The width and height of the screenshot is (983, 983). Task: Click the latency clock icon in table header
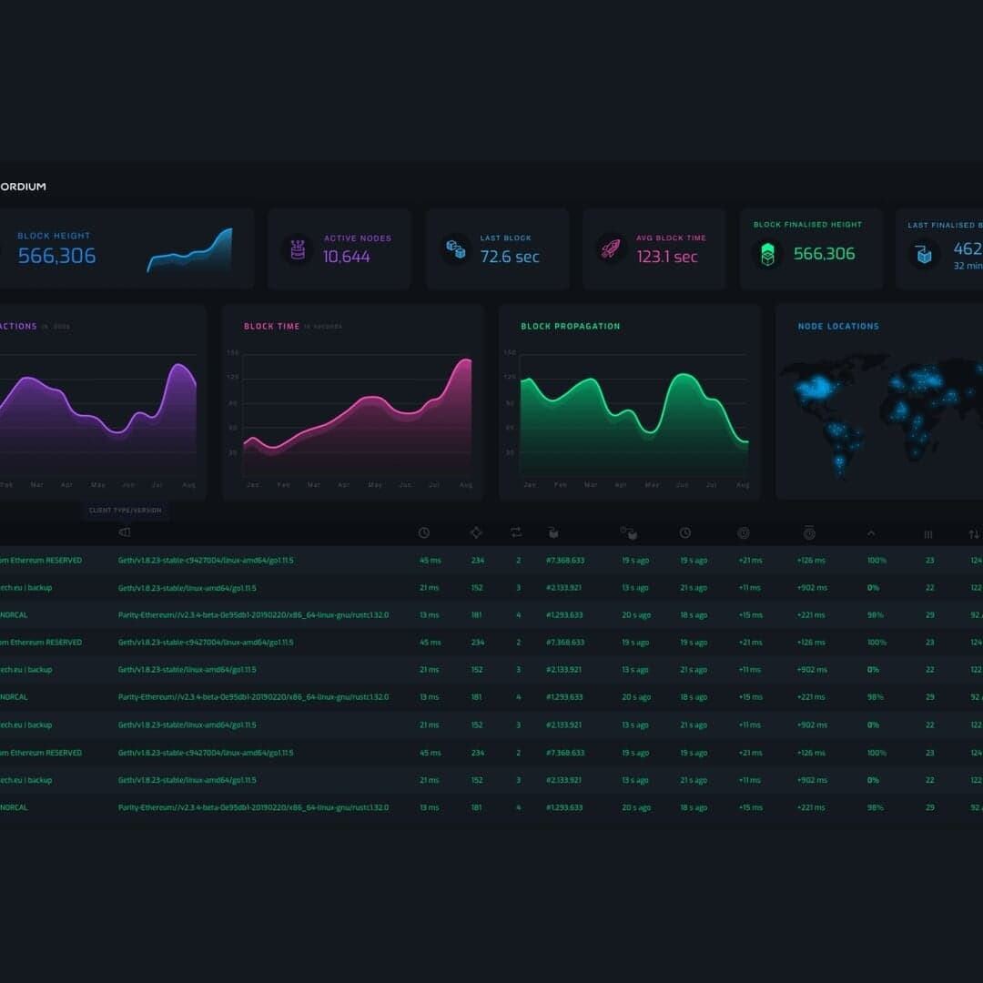tap(425, 533)
